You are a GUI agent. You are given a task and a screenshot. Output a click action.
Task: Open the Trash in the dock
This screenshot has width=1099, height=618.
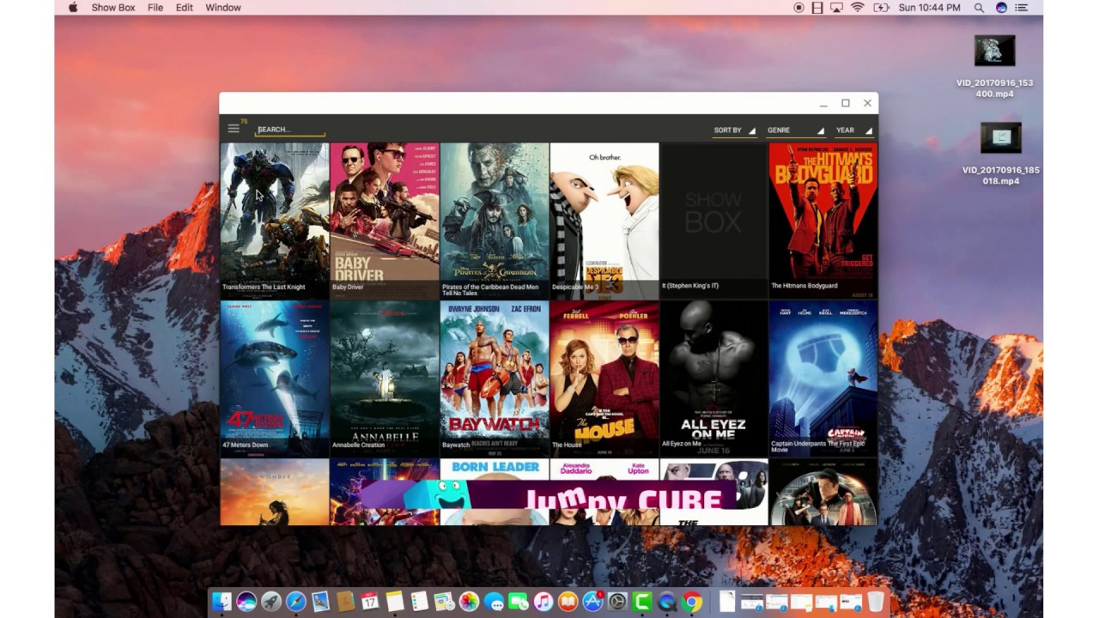click(x=876, y=602)
